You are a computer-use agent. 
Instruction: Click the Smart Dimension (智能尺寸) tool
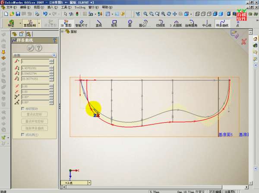81,22
